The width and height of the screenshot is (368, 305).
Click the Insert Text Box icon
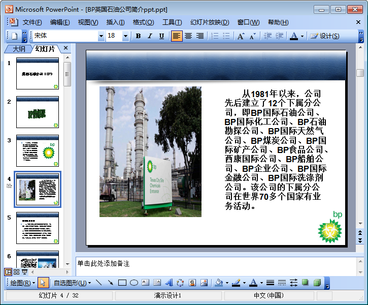point(146,283)
